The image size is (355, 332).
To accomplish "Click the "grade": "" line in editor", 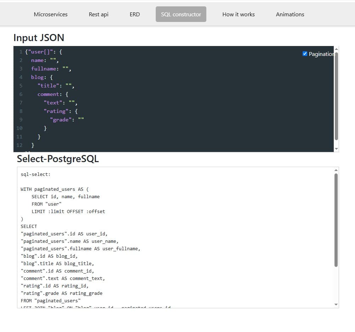I will tap(67, 120).
